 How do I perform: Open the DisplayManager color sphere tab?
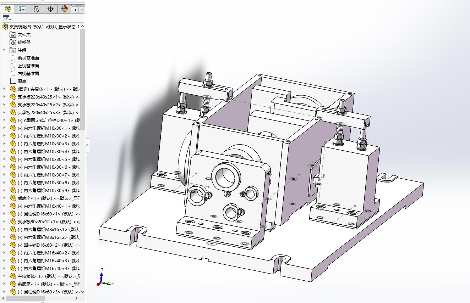coord(64,9)
